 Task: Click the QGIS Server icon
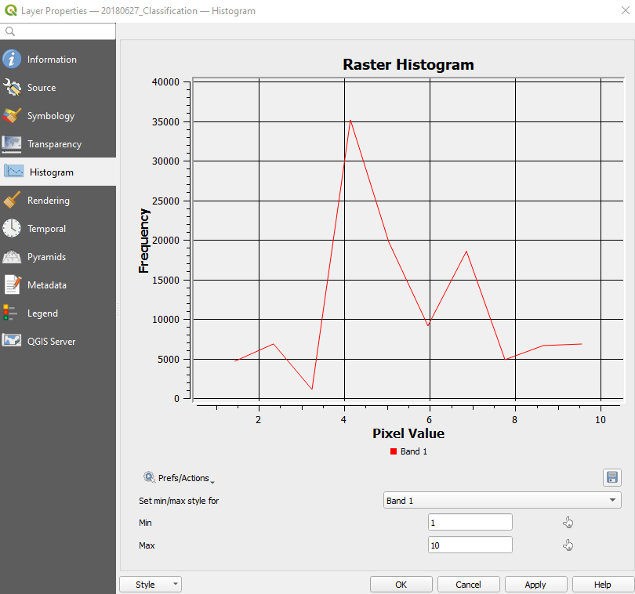pyautogui.click(x=12, y=340)
